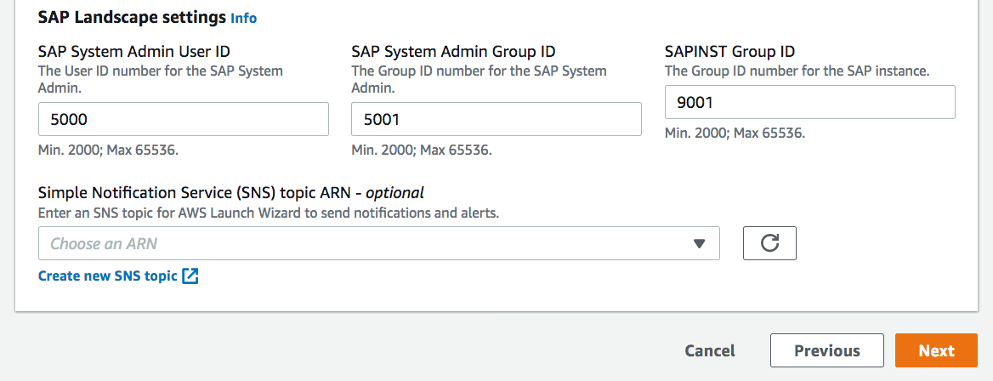Click the SAP System Admin Group ID label
This screenshot has height=381, width=993.
tap(453, 52)
